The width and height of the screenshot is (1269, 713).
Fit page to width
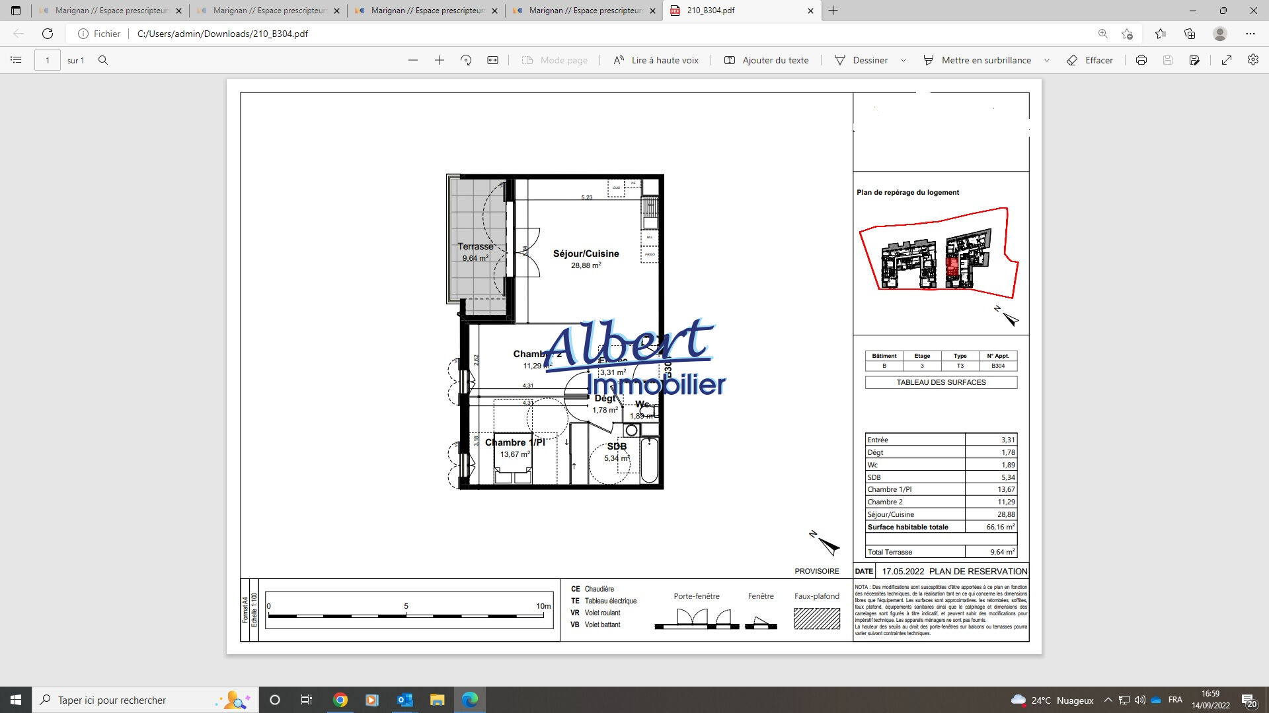(492, 60)
